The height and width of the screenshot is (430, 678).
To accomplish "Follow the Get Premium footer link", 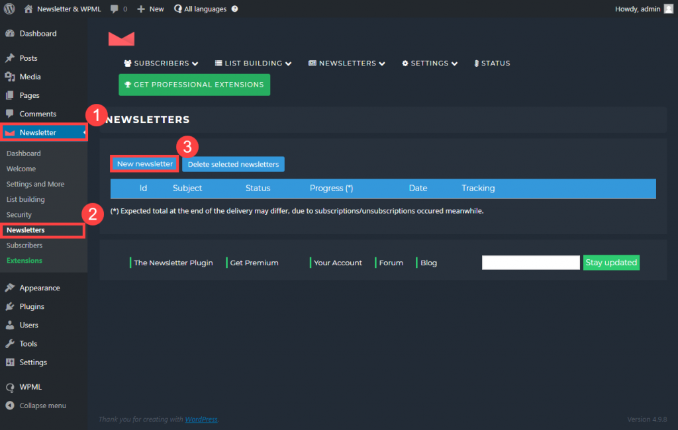I will click(254, 263).
